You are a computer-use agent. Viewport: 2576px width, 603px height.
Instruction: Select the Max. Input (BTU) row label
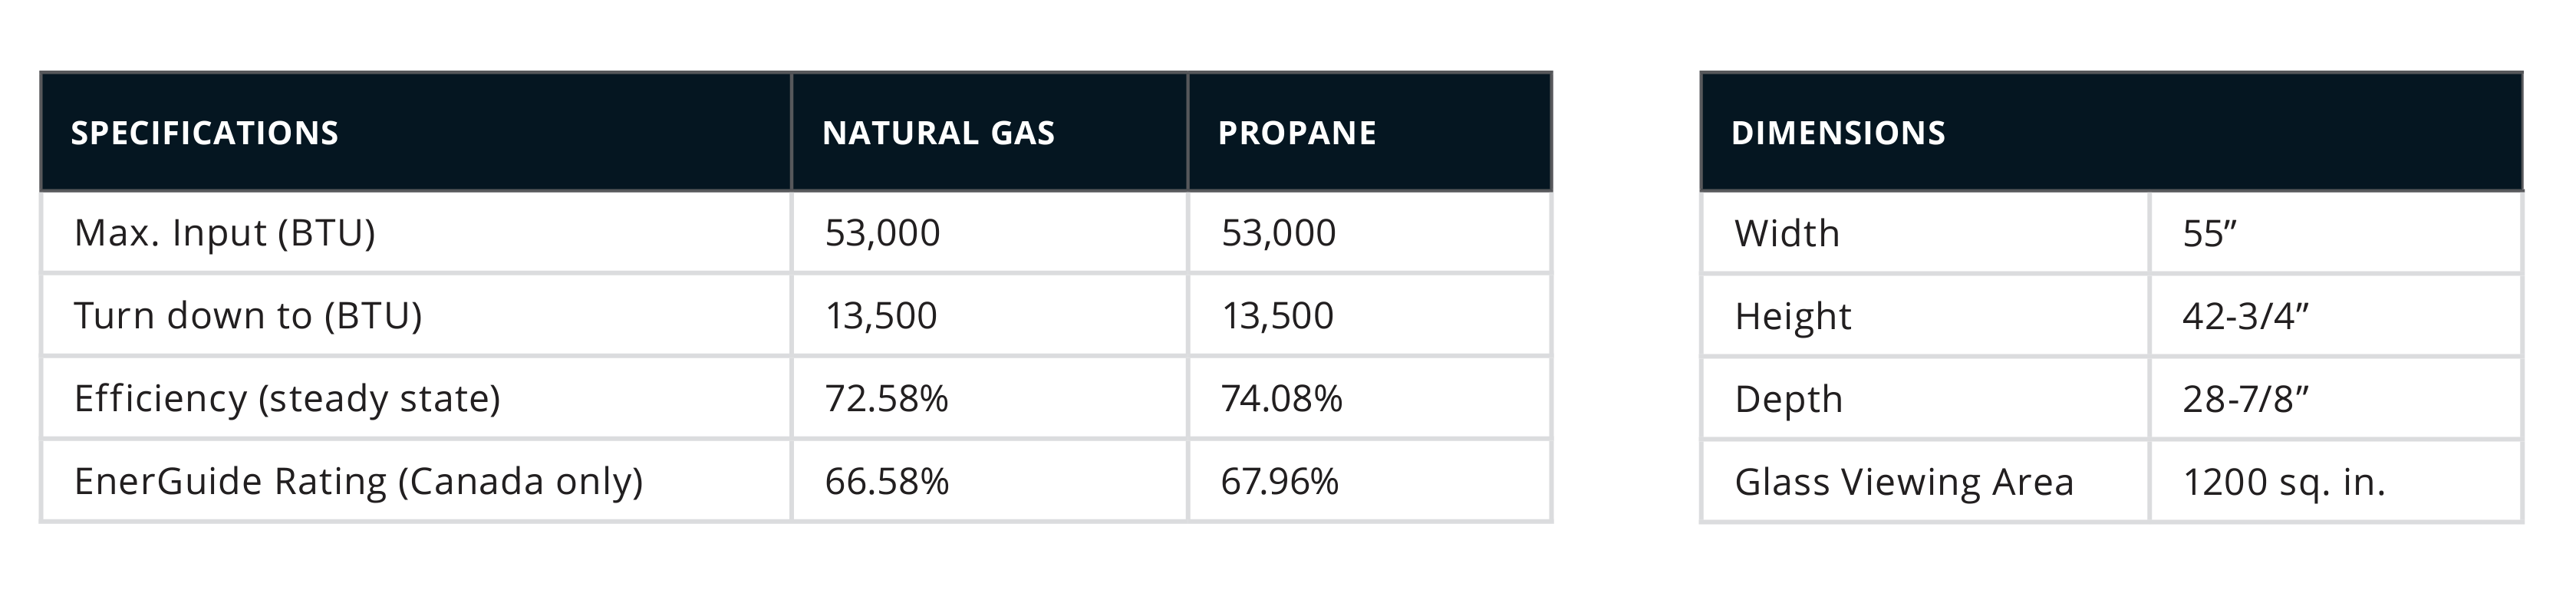click(x=225, y=233)
